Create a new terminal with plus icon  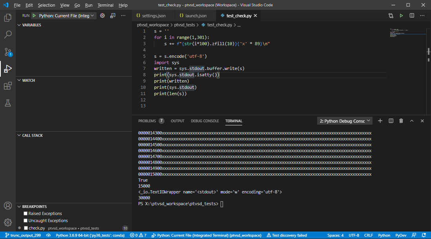tap(380, 121)
